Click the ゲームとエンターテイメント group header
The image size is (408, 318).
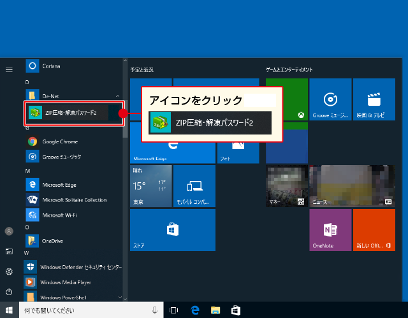coord(289,69)
